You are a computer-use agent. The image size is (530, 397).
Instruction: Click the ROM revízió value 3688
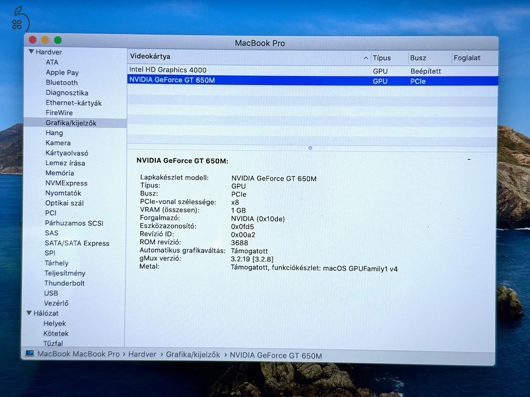[239, 243]
